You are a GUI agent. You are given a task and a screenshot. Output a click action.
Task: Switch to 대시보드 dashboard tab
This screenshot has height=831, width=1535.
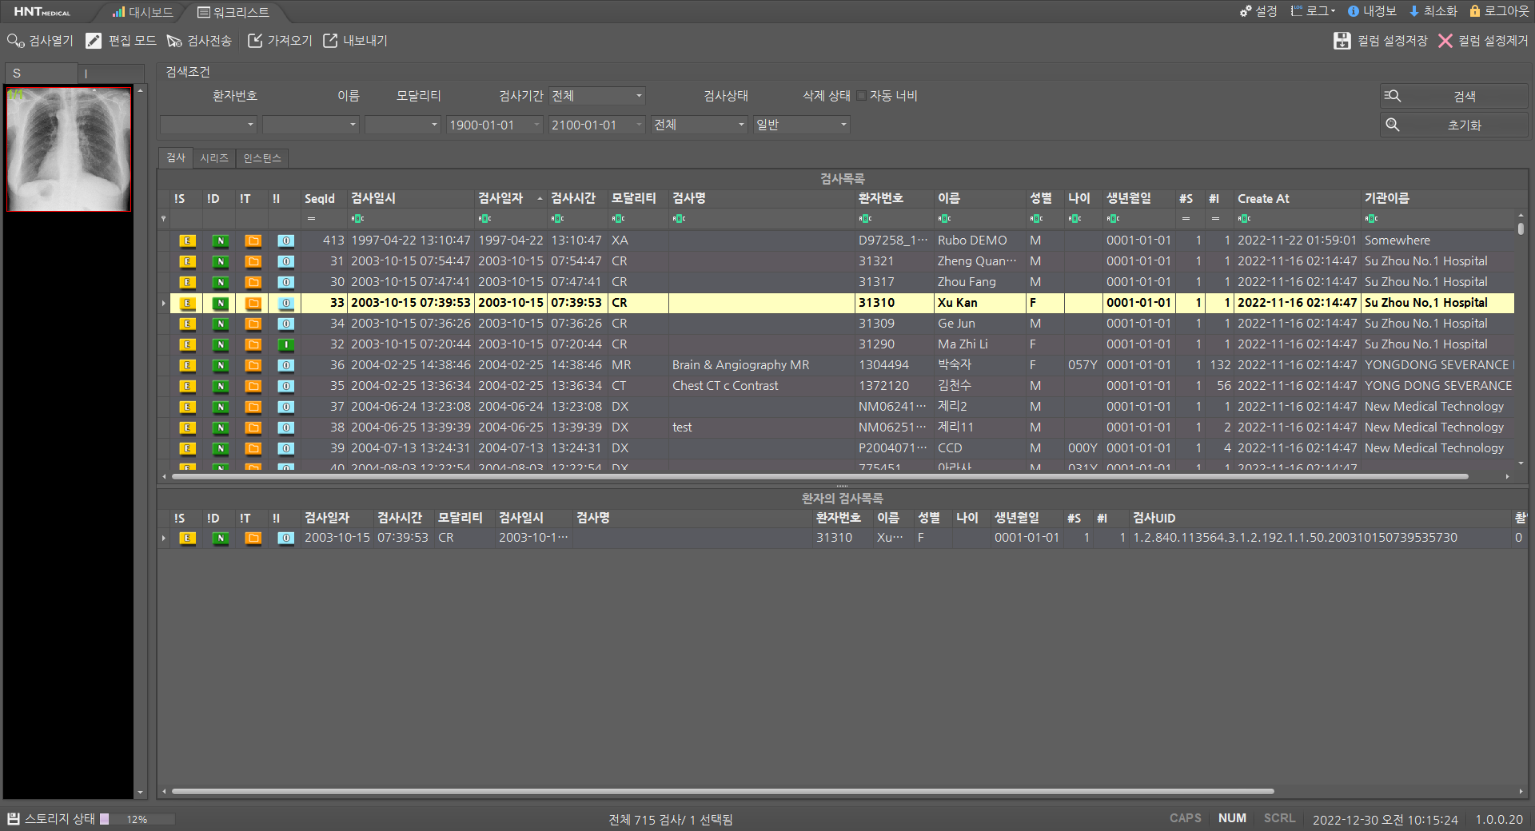pyautogui.click(x=142, y=12)
